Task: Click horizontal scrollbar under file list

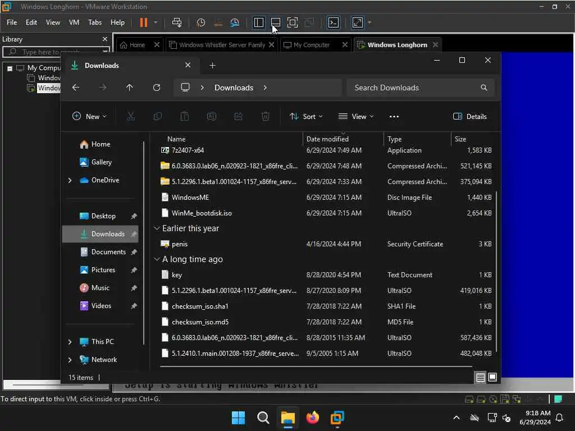Action: pyautogui.click(x=316, y=366)
